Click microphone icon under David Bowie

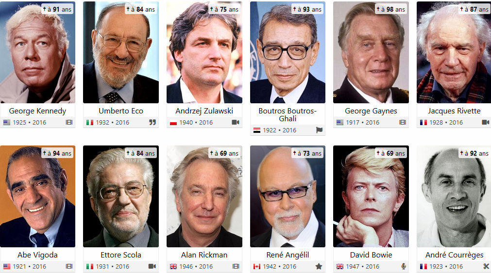404,266
